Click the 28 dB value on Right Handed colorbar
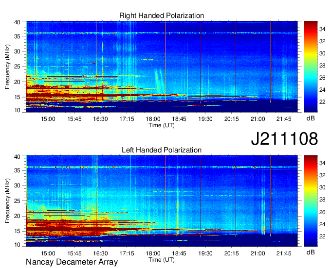 322,66
